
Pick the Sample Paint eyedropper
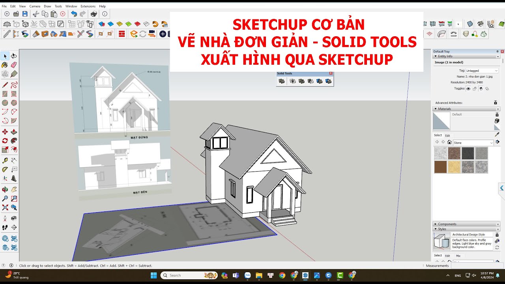click(497, 135)
